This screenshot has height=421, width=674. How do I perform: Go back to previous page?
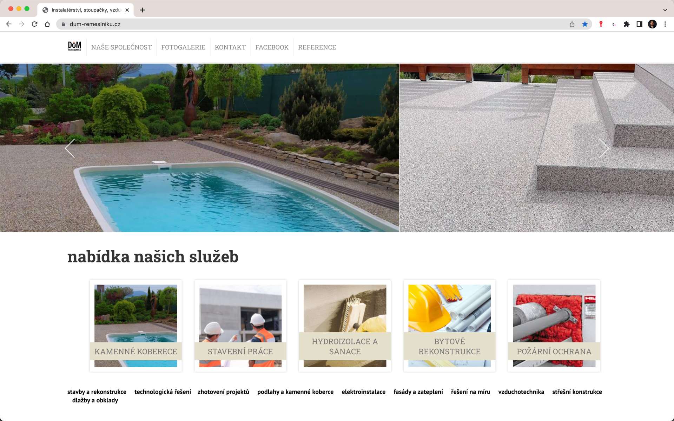(9, 24)
